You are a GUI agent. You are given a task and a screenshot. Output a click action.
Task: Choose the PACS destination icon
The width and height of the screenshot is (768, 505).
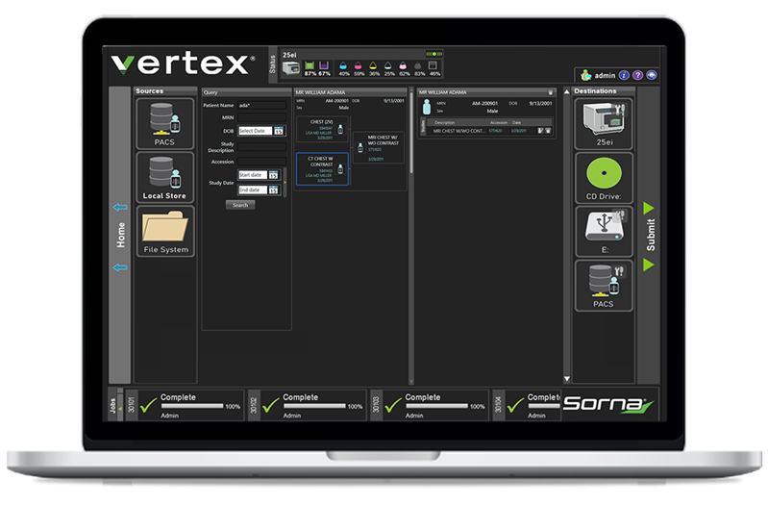(602, 285)
